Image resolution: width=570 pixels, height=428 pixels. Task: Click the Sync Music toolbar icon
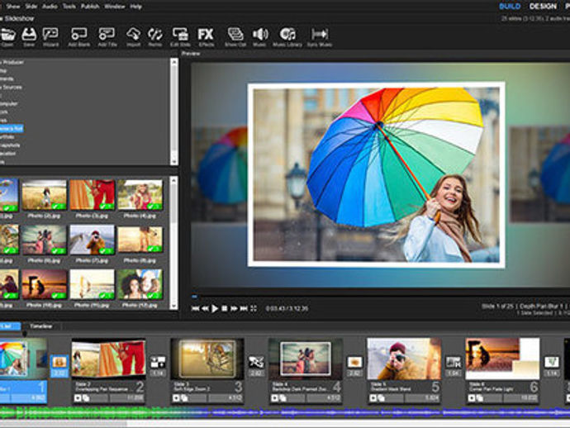pos(320,36)
